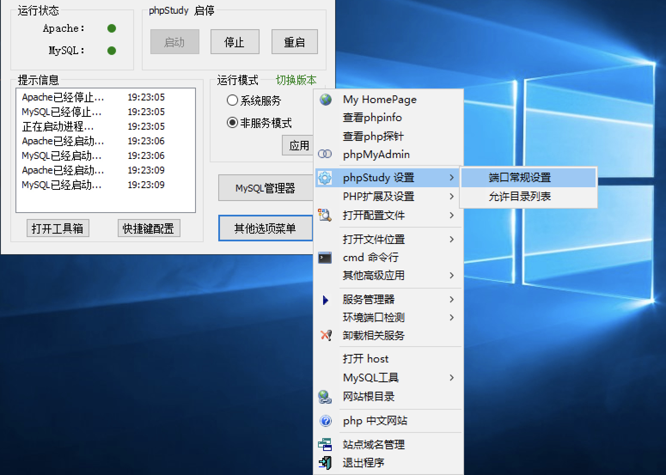The height and width of the screenshot is (475, 666).
Task: Click the 应用 apply button
Action: pyautogui.click(x=298, y=145)
